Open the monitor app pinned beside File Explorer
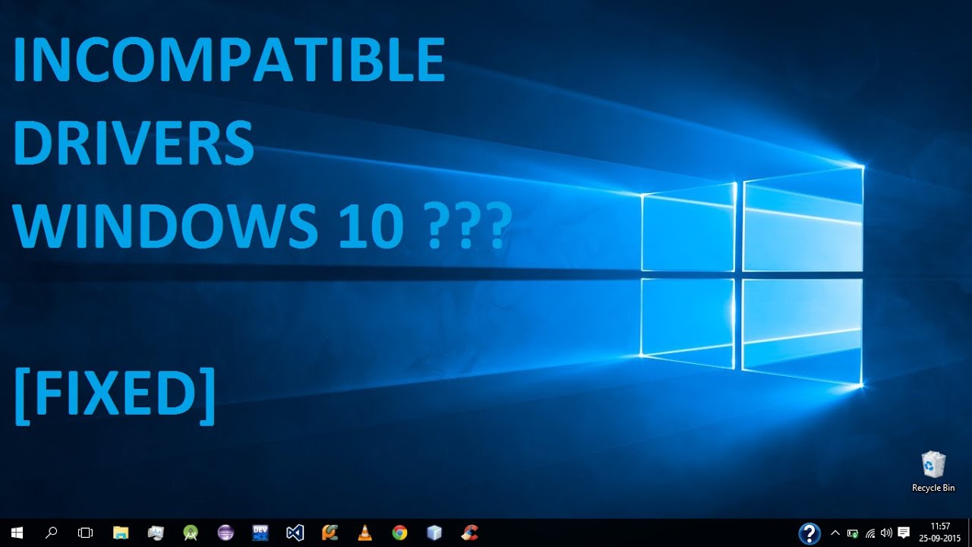 pos(156,533)
